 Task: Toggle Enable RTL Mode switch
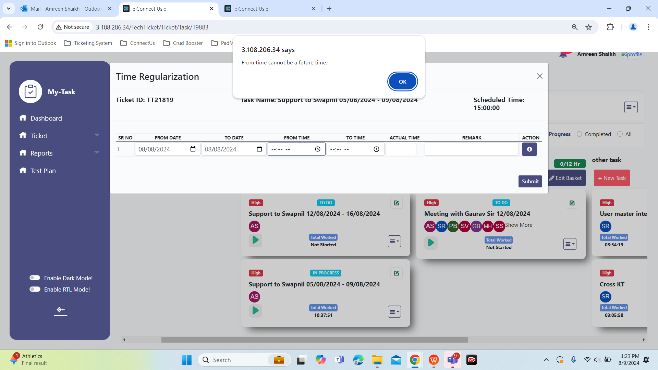35,289
